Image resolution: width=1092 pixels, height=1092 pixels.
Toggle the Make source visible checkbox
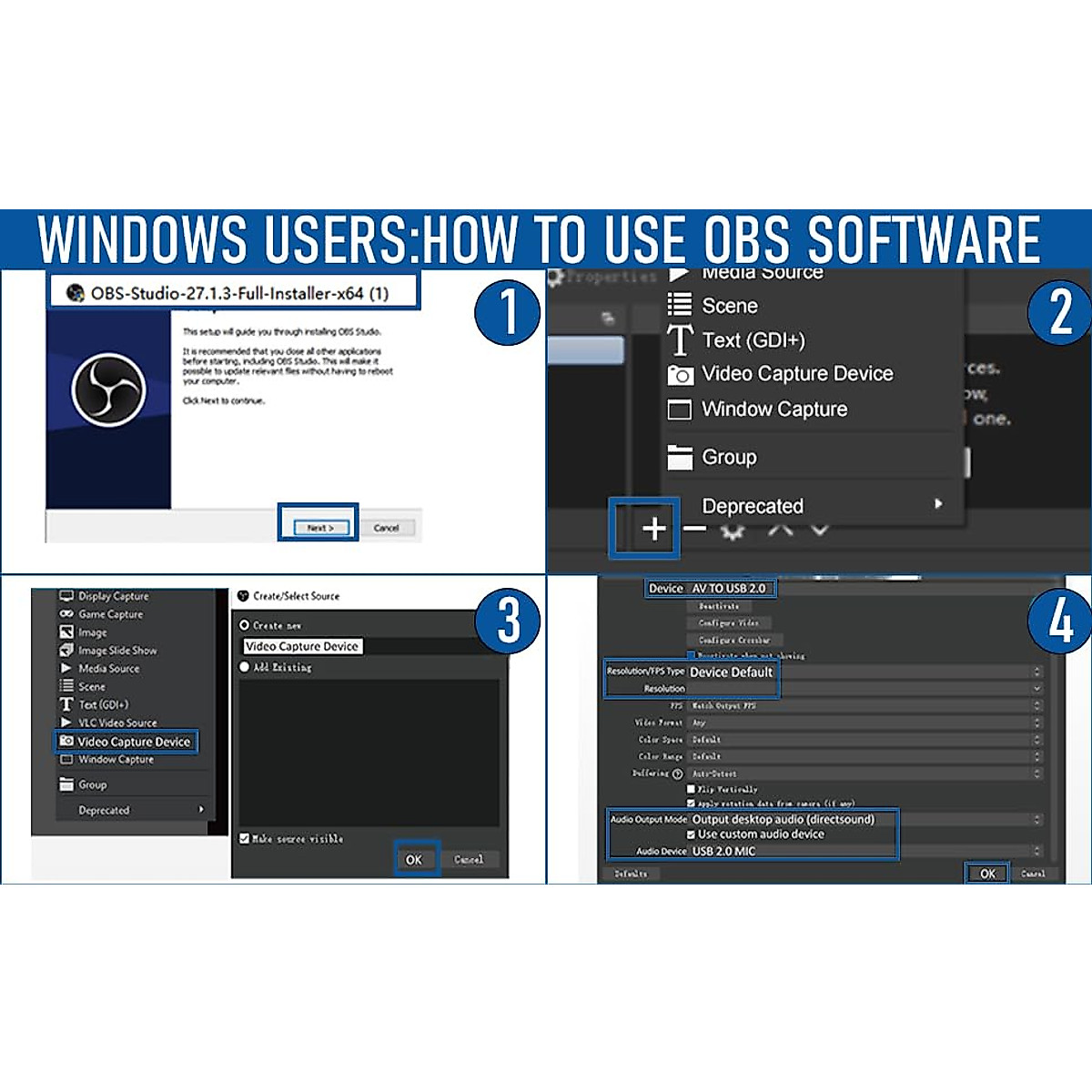pos(244,838)
